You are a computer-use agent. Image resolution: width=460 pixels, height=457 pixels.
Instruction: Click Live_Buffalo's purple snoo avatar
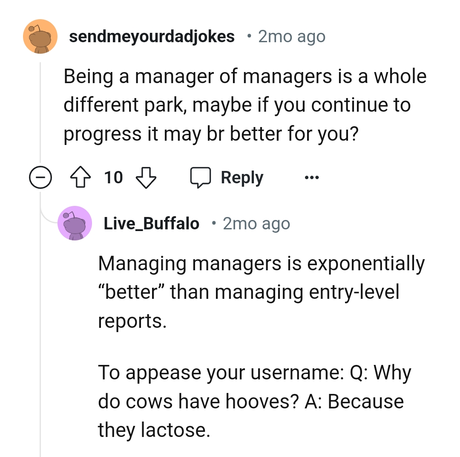(x=75, y=223)
